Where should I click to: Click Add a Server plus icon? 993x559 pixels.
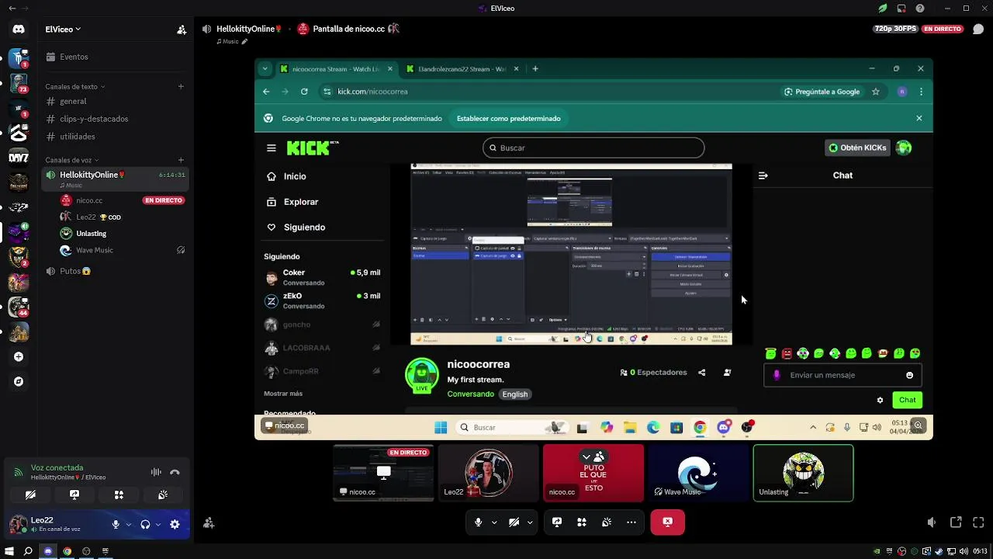(19, 357)
